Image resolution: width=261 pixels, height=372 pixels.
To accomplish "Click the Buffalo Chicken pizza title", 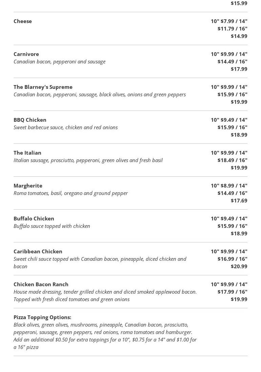I will 34,218.
